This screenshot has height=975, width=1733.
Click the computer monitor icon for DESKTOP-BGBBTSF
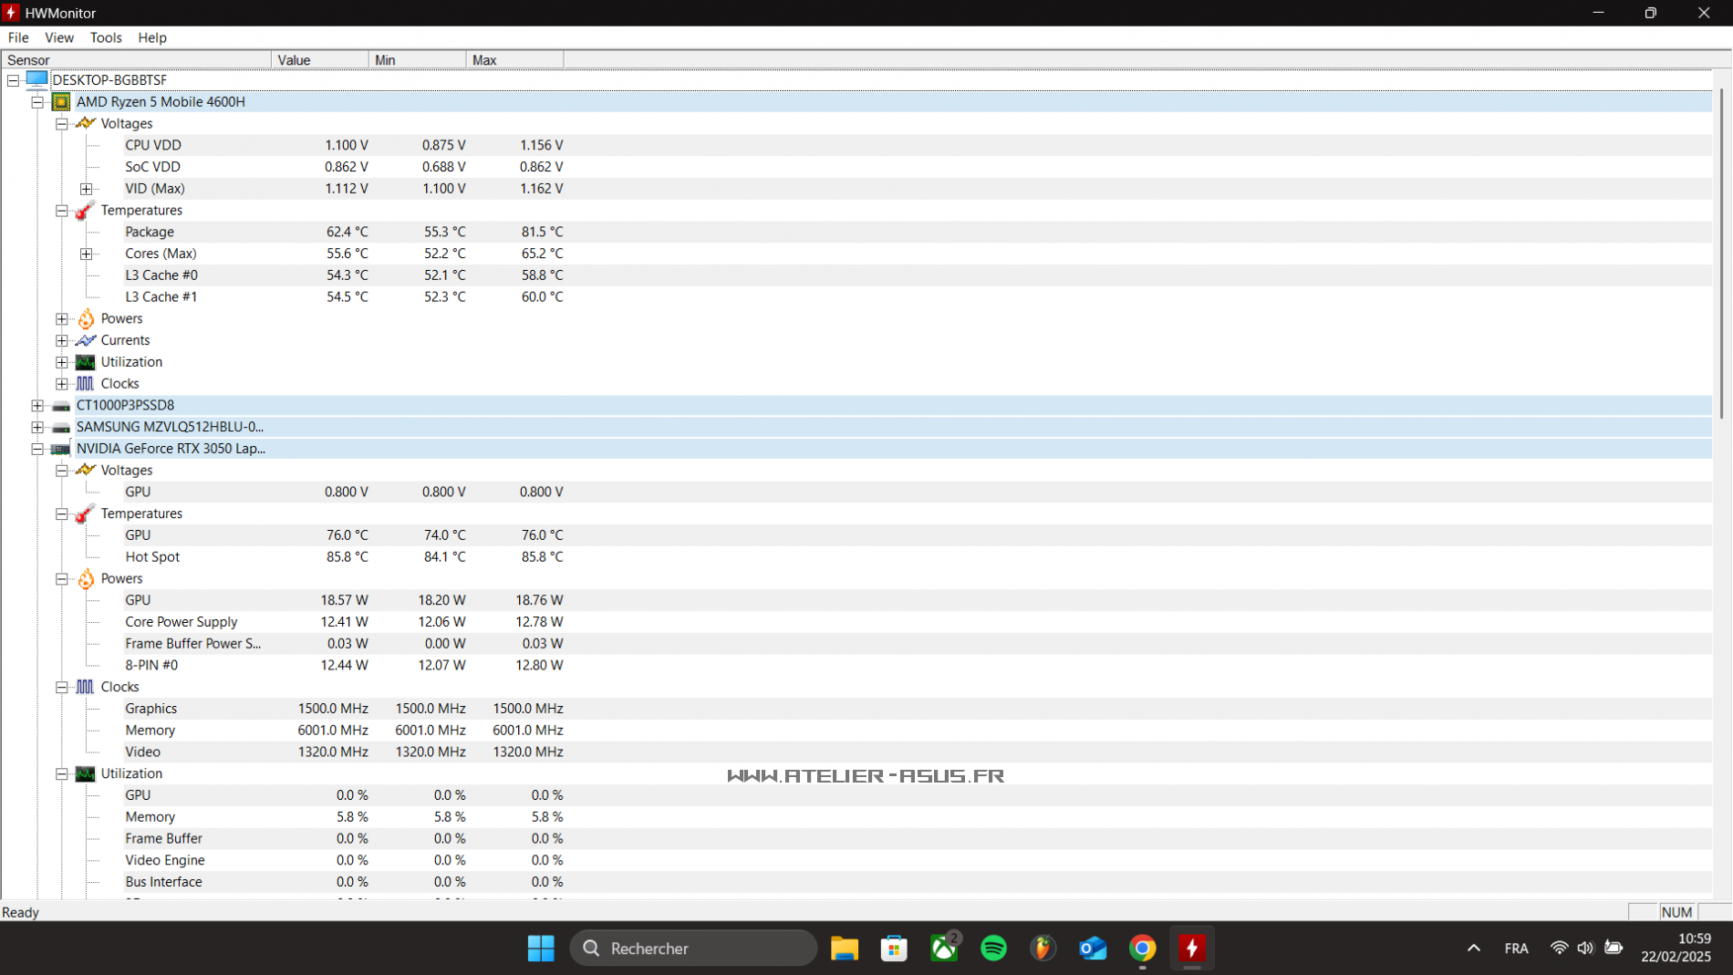[x=36, y=79]
